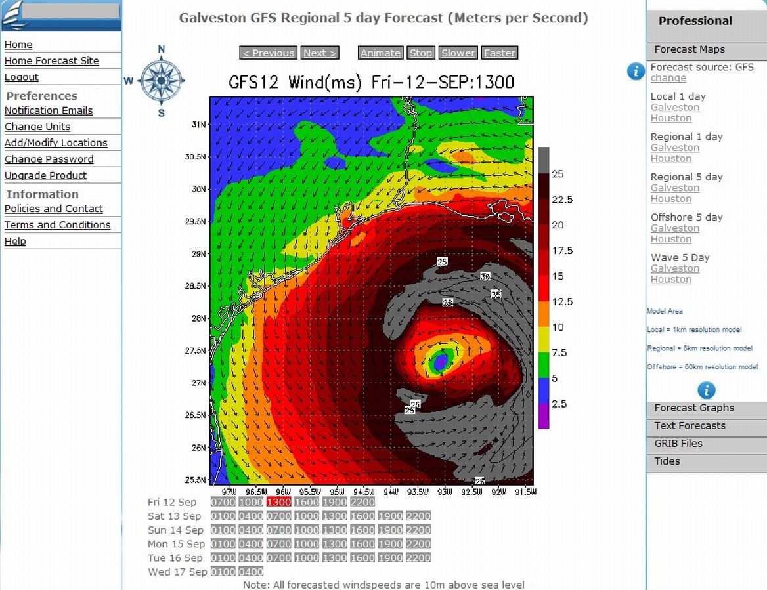
Task: Go to the Previous forecast frame
Action: click(269, 53)
